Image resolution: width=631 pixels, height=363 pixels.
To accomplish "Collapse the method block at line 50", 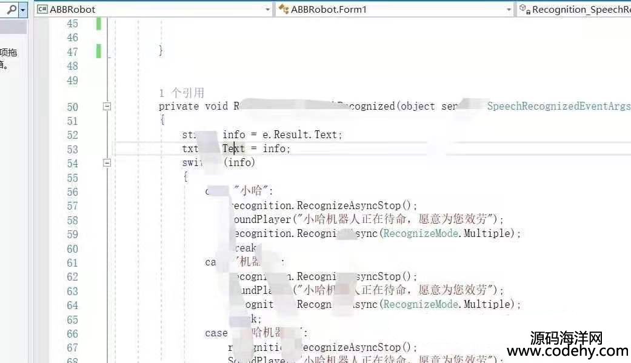I will [107, 107].
